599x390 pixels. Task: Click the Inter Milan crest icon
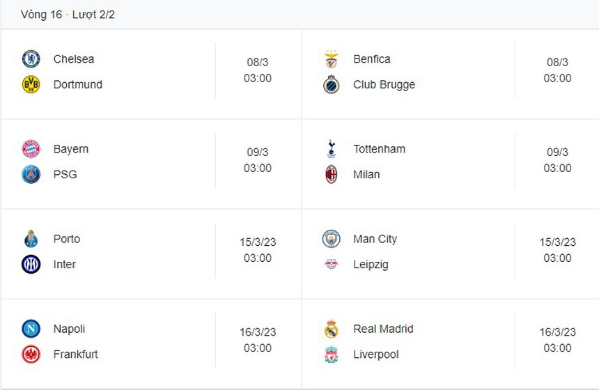point(31,265)
